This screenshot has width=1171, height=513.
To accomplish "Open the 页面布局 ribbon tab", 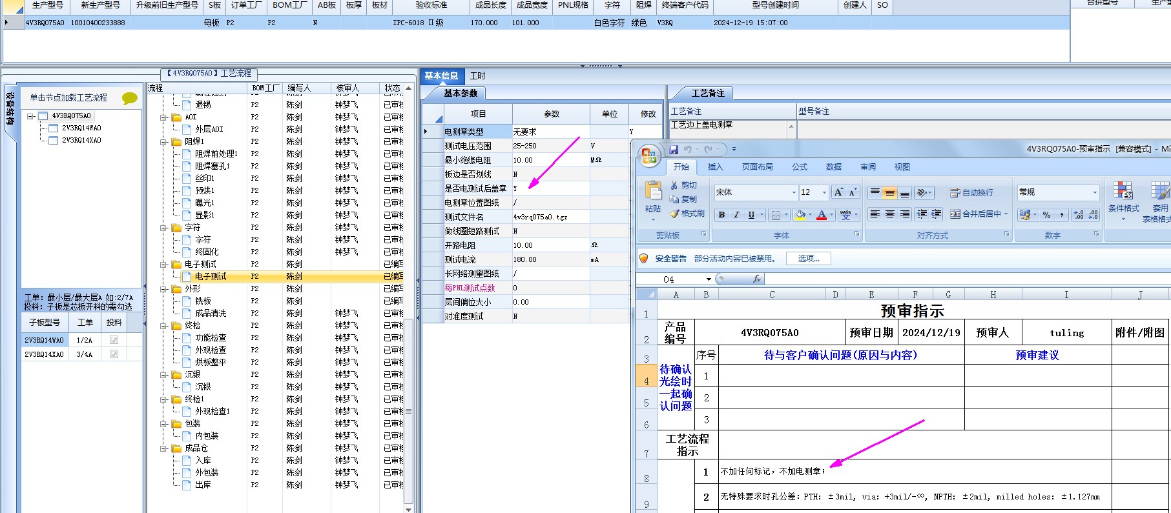I will point(757,166).
